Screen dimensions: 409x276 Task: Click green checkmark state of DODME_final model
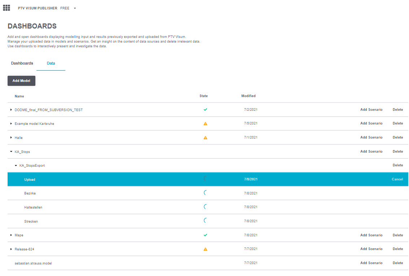click(x=205, y=110)
